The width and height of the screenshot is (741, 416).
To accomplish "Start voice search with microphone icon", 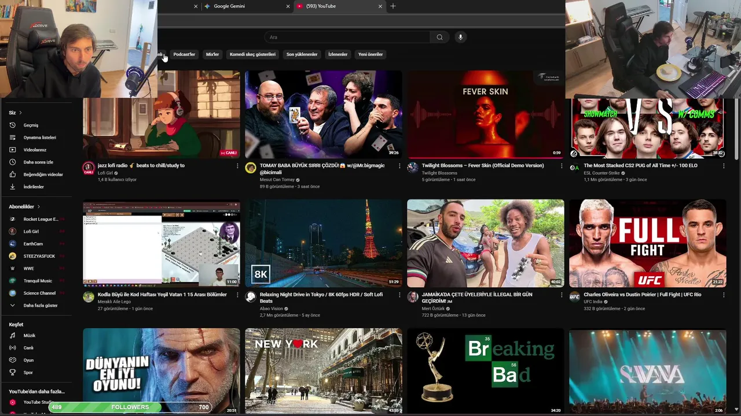I will point(460,37).
